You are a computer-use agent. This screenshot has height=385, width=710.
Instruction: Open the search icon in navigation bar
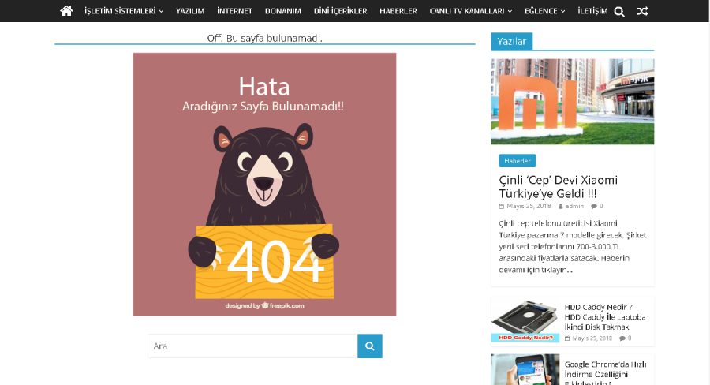tap(619, 12)
